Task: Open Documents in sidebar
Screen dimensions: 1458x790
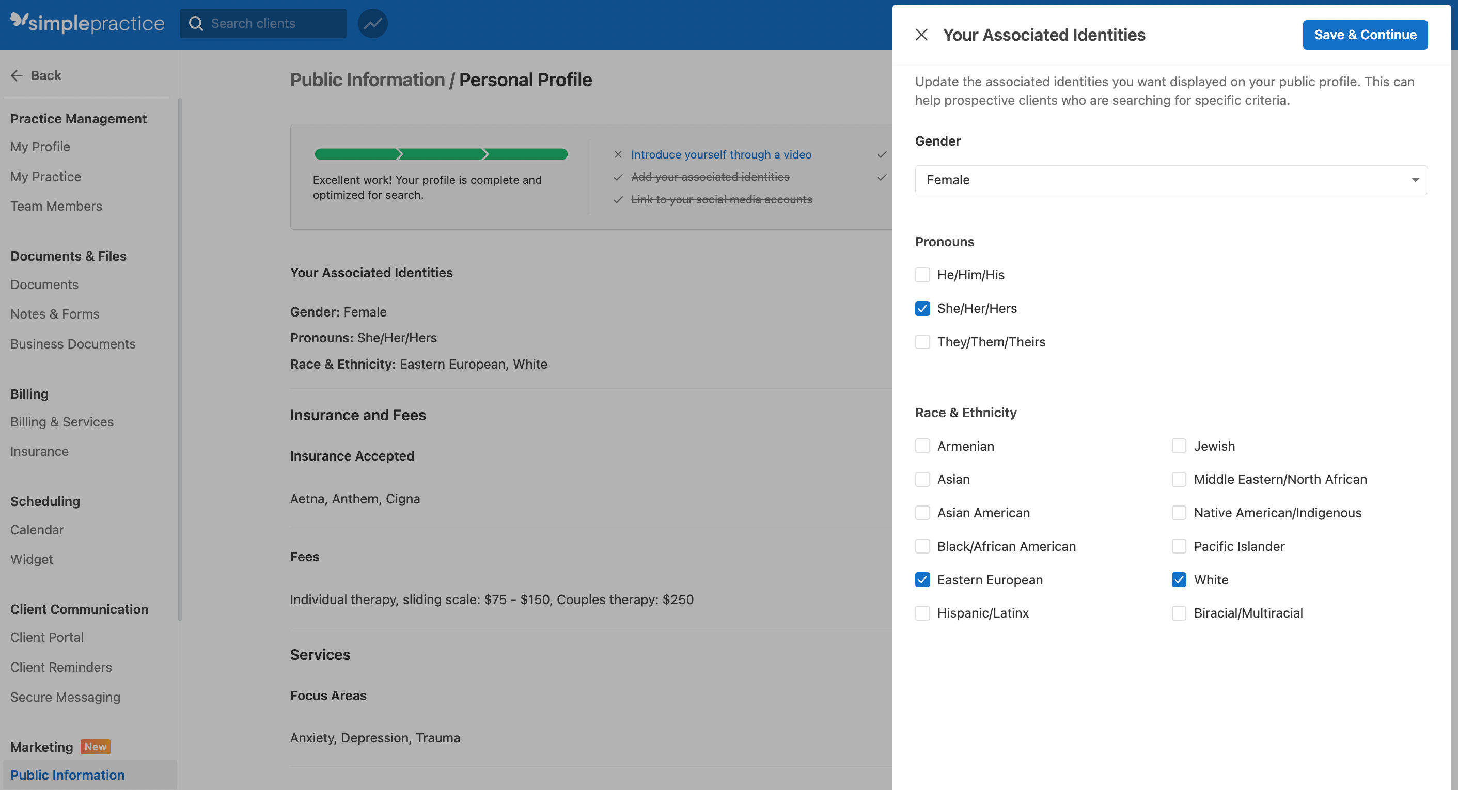Action: point(44,285)
